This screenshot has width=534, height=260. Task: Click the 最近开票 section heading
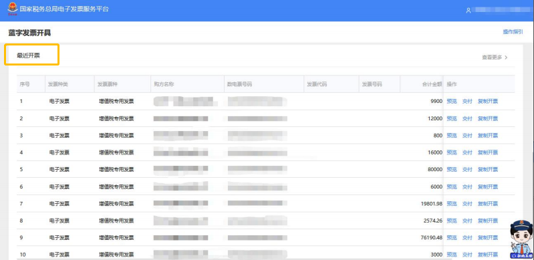click(x=28, y=55)
